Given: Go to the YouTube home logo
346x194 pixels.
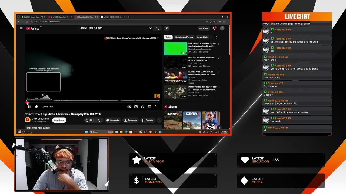Looking at the screenshot, I should coord(33,28).
